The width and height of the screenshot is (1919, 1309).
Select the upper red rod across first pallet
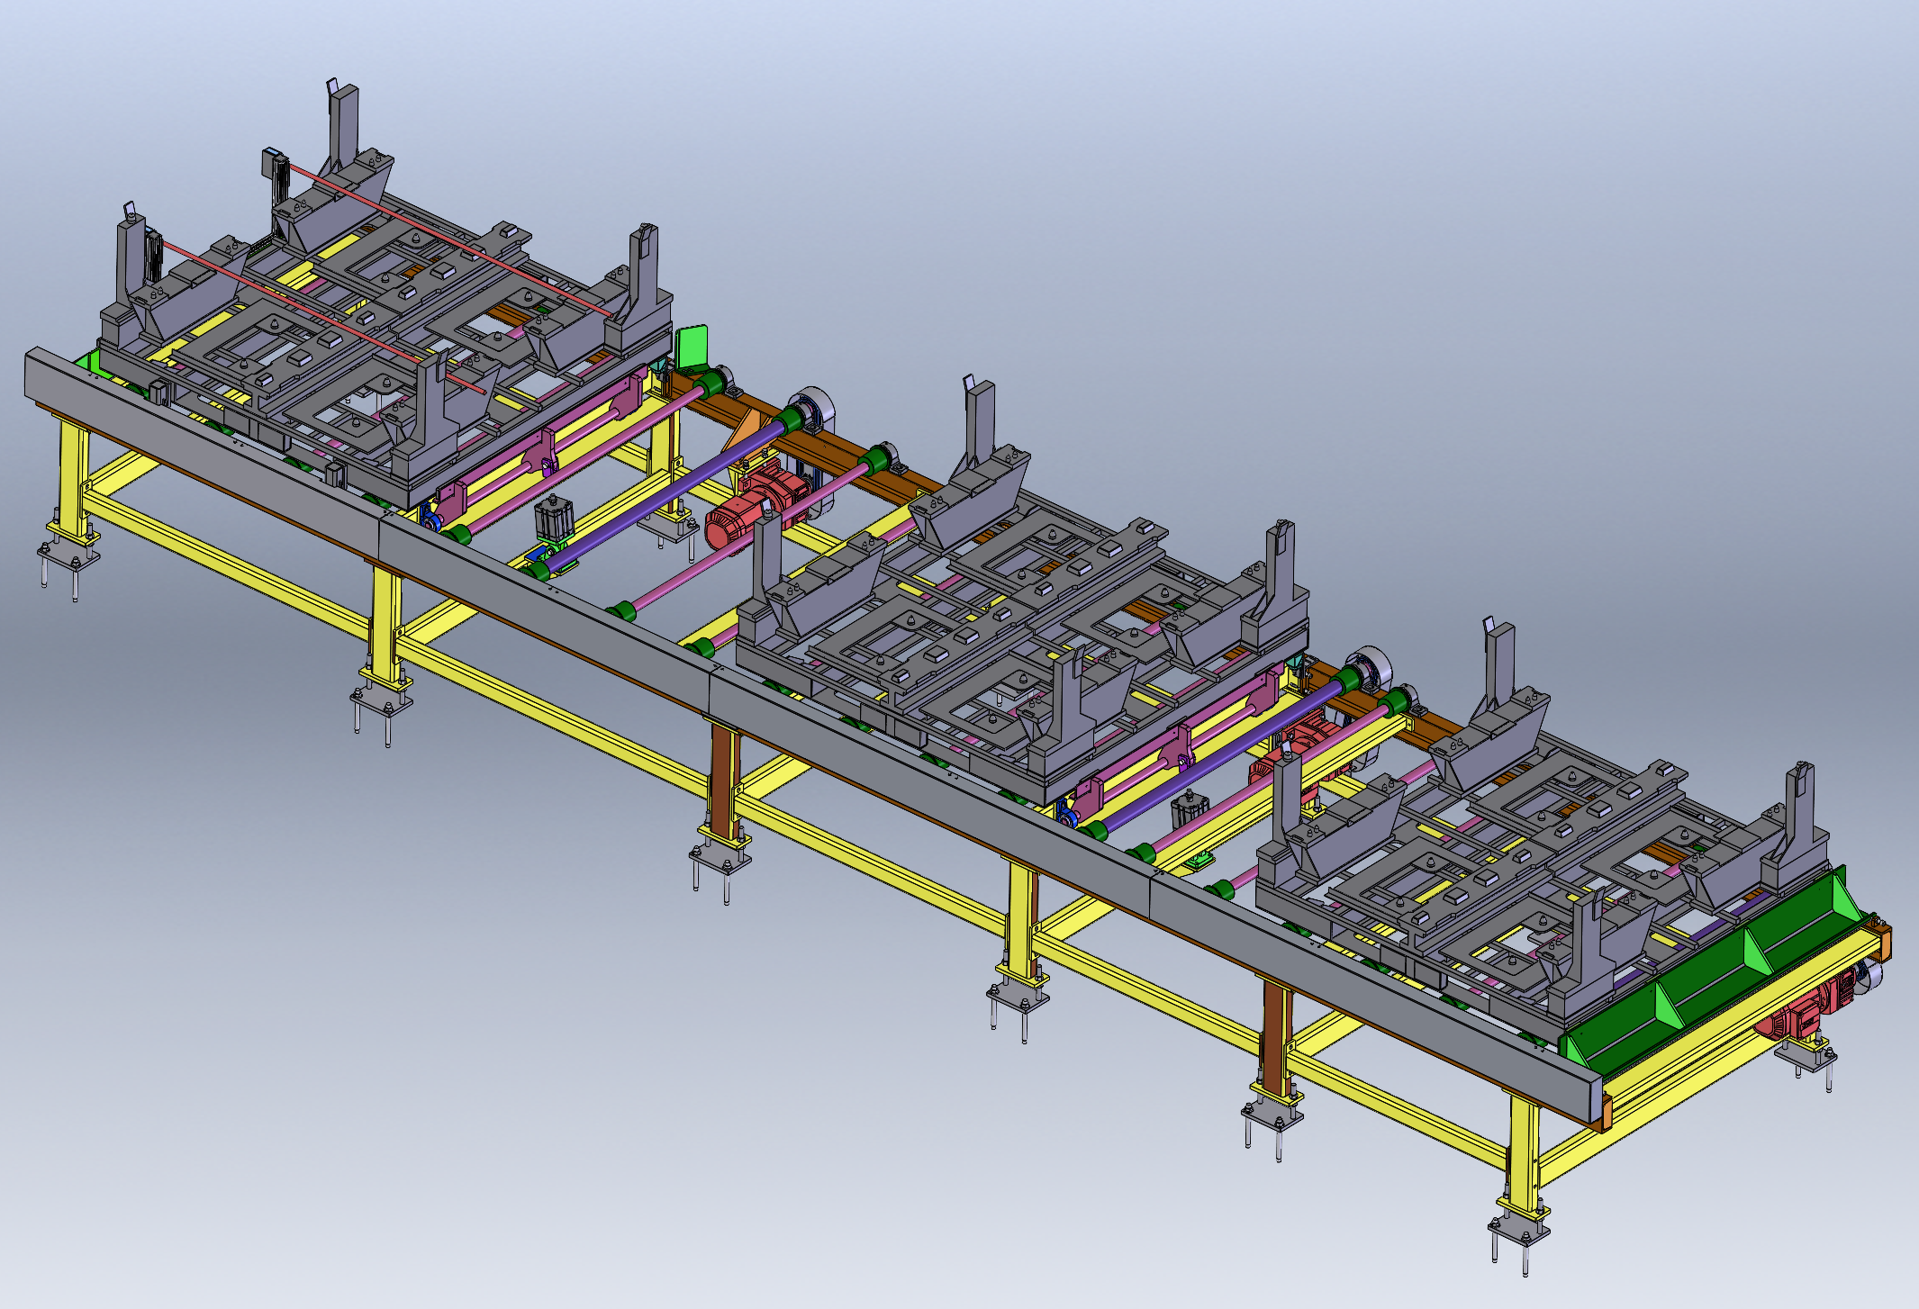tap(450, 239)
